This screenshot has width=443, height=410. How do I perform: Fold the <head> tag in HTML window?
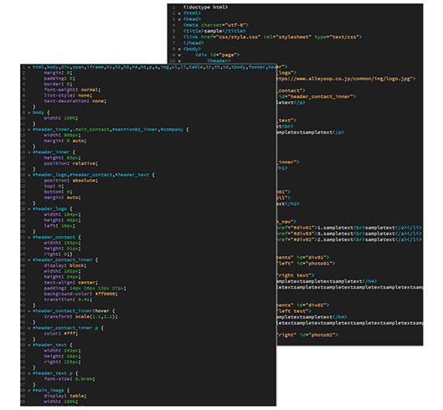point(179,19)
